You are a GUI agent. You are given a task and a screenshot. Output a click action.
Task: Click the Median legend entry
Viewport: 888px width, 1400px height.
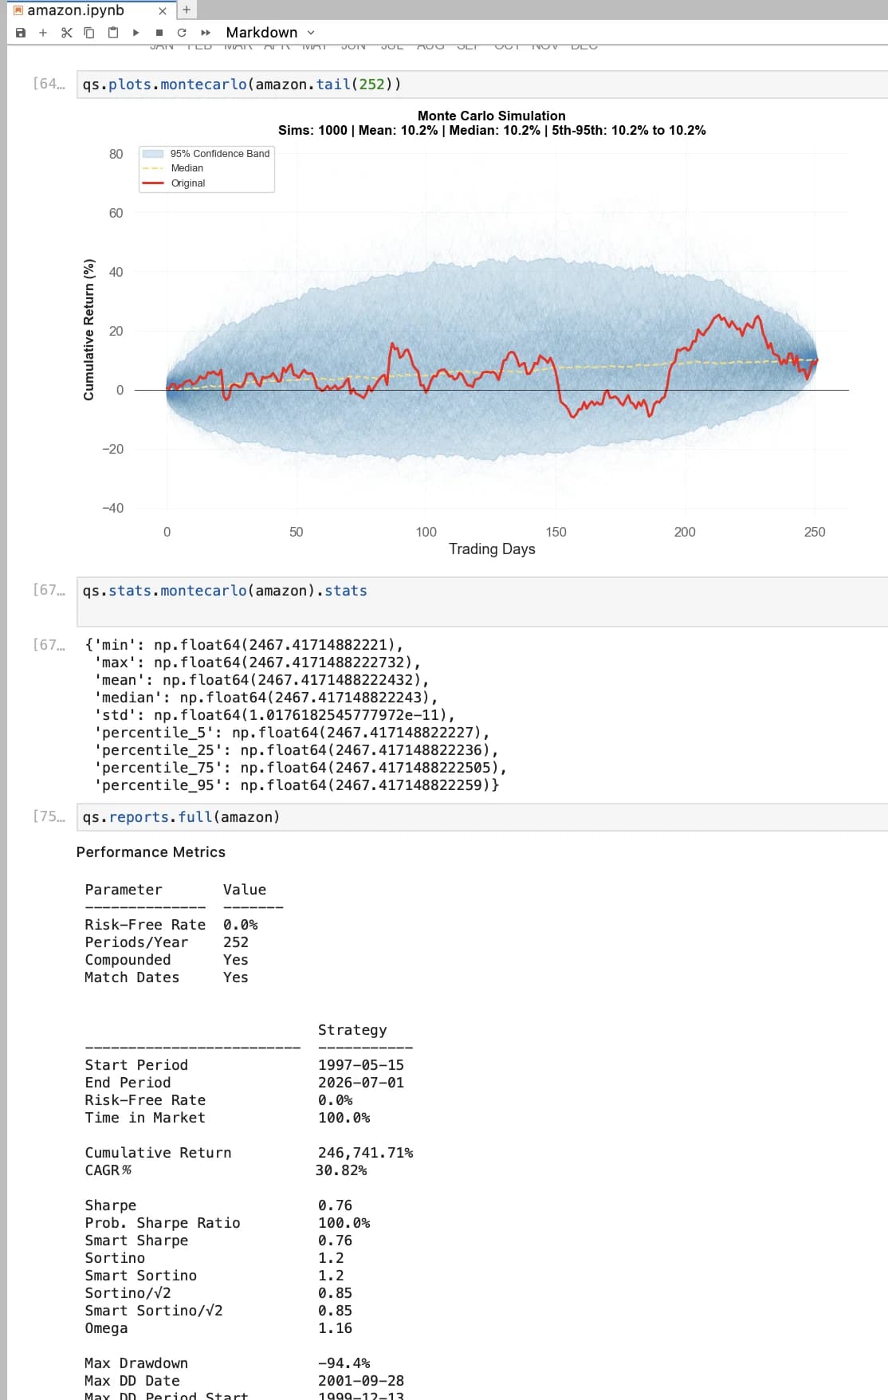[x=187, y=168]
